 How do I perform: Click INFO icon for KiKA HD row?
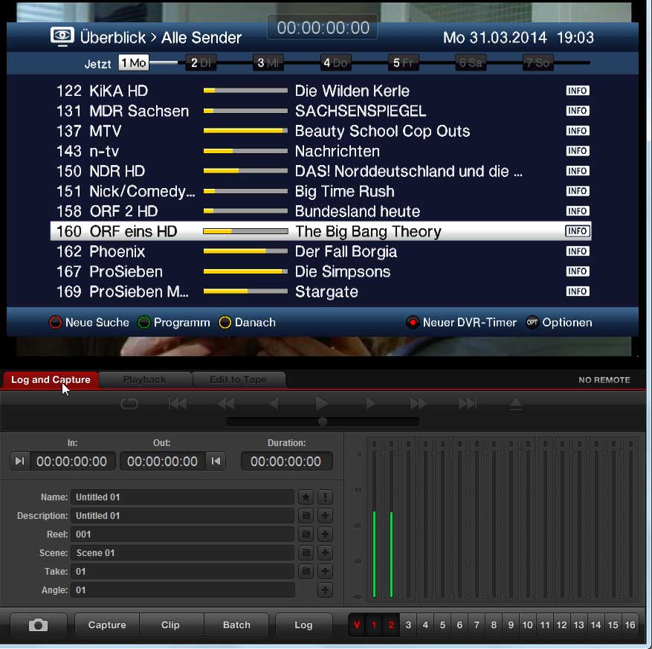click(x=577, y=91)
